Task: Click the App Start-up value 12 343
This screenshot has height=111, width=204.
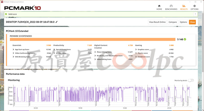Action: point(48,50)
